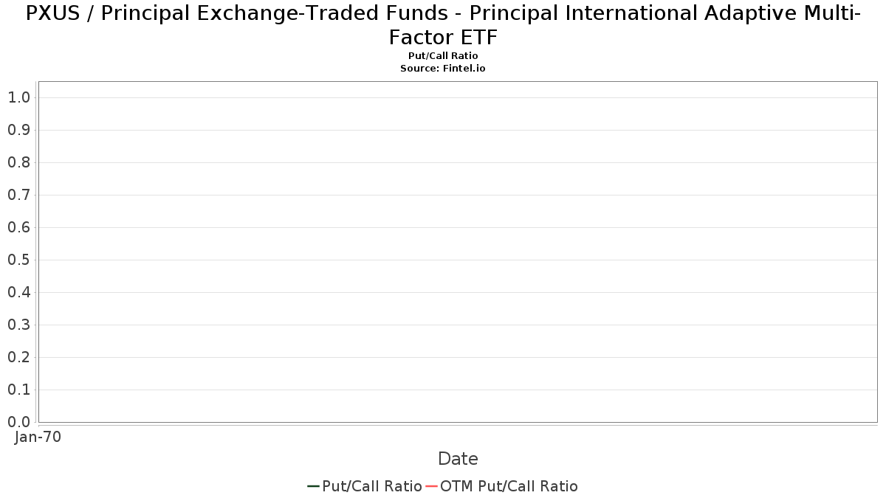886x498 pixels.
Task: Click the 0.1 y-axis label
Action: pyautogui.click(x=18, y=390)
